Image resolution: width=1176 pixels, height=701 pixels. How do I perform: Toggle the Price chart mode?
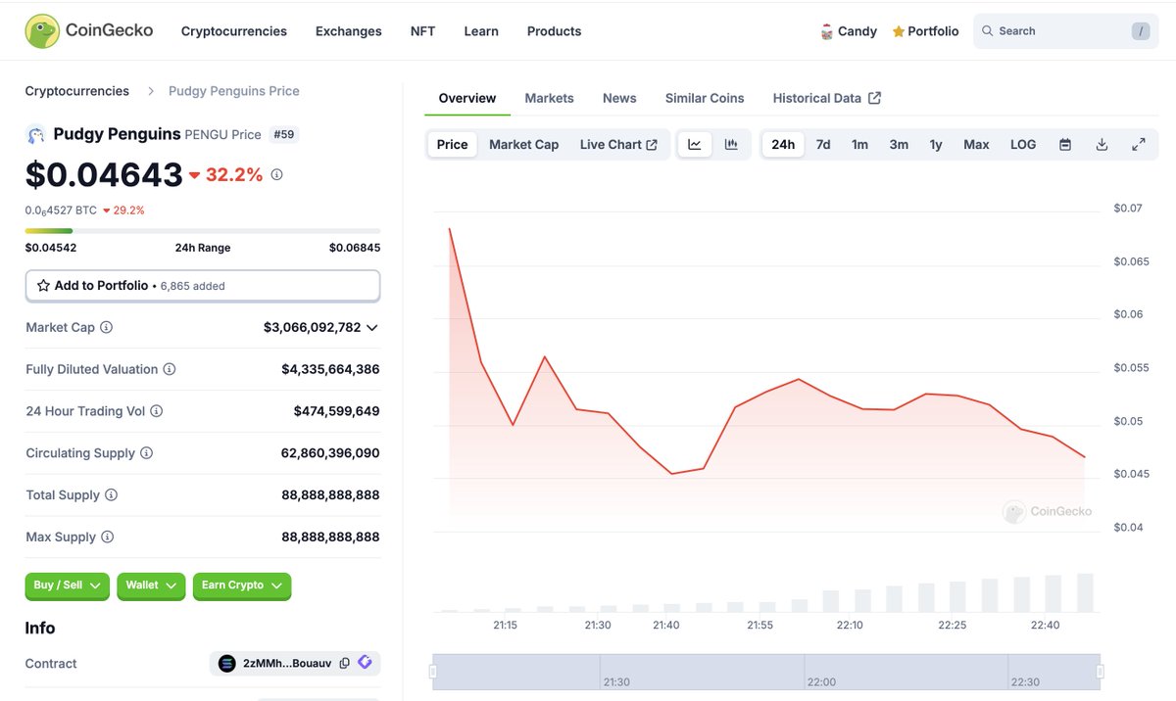(452, 145)
